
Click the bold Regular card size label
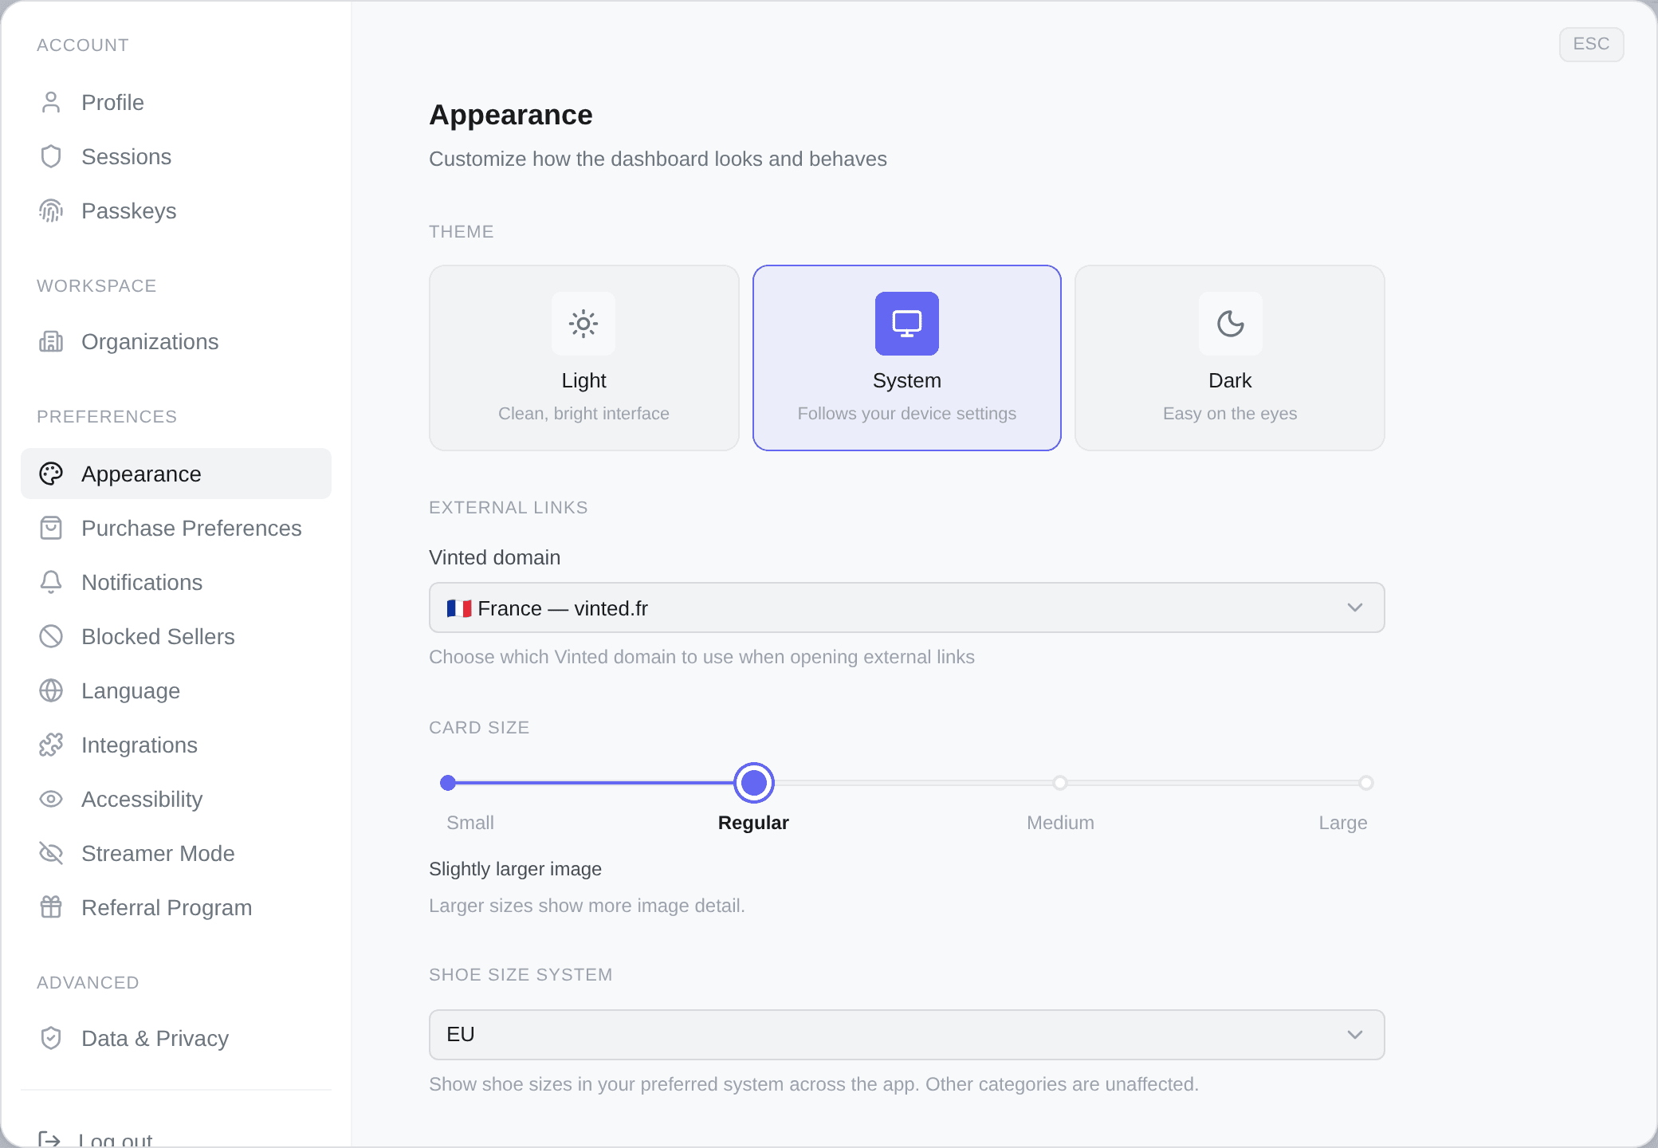point(753,824)
